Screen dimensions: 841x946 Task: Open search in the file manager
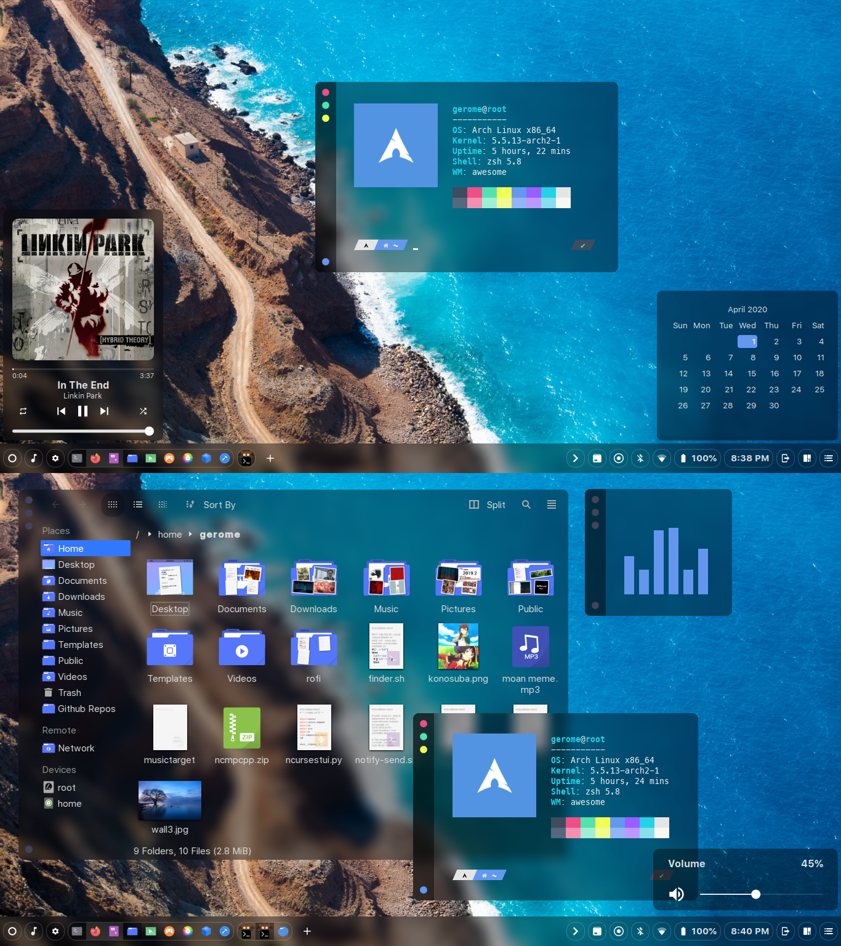526,504
